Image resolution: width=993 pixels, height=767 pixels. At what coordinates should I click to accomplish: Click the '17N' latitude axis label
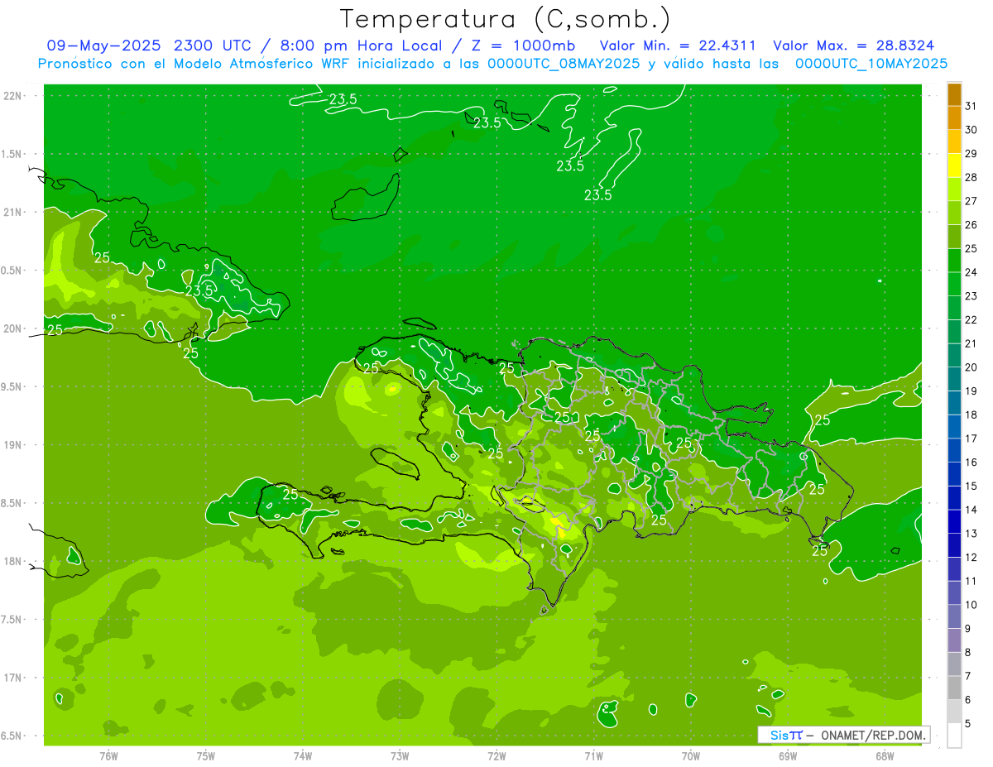click(x=13, y=678)
